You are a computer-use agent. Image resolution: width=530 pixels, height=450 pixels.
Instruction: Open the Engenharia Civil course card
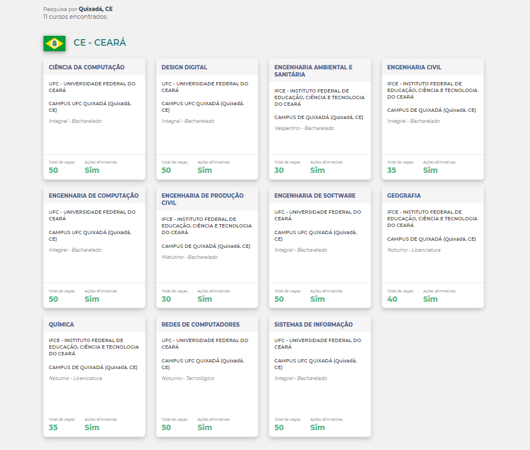click(x=414, y=67)
